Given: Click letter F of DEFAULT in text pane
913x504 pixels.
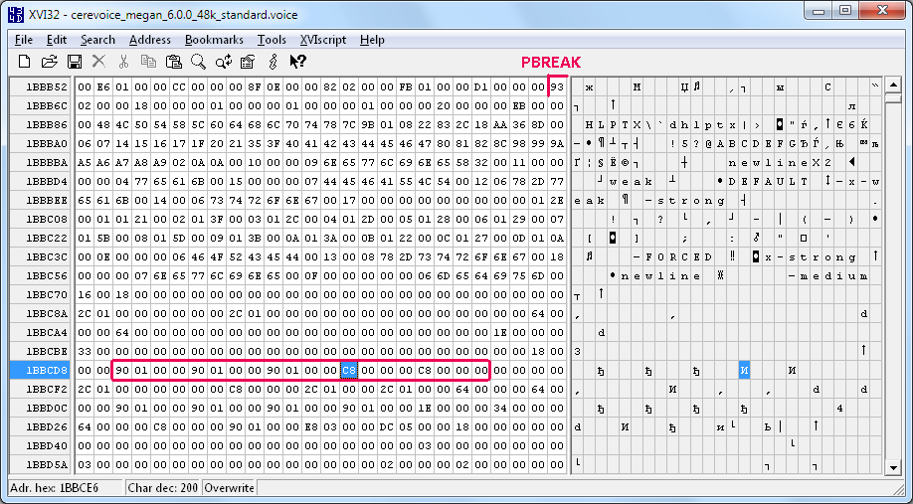Looking at the screenshot, I should point(756,182).
